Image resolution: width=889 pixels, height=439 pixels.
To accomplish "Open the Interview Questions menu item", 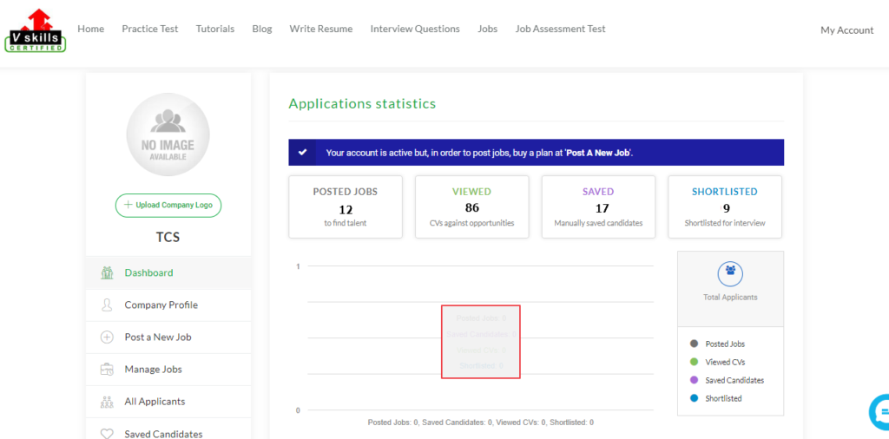I will coord(415,29).
